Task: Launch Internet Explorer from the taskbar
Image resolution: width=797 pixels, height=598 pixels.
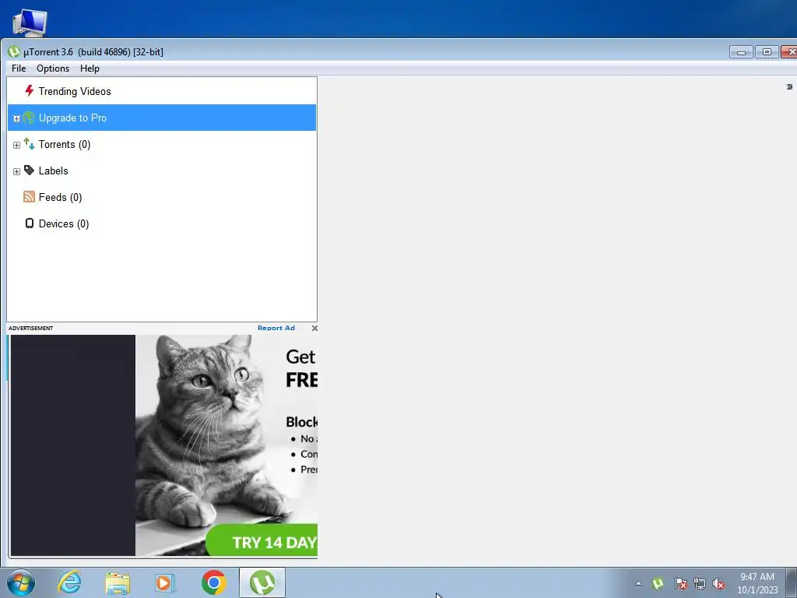Action: [69, 582]
